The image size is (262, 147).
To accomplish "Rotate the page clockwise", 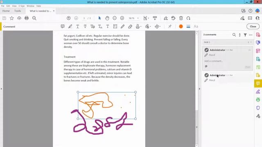I will click(x=188, y=18).
